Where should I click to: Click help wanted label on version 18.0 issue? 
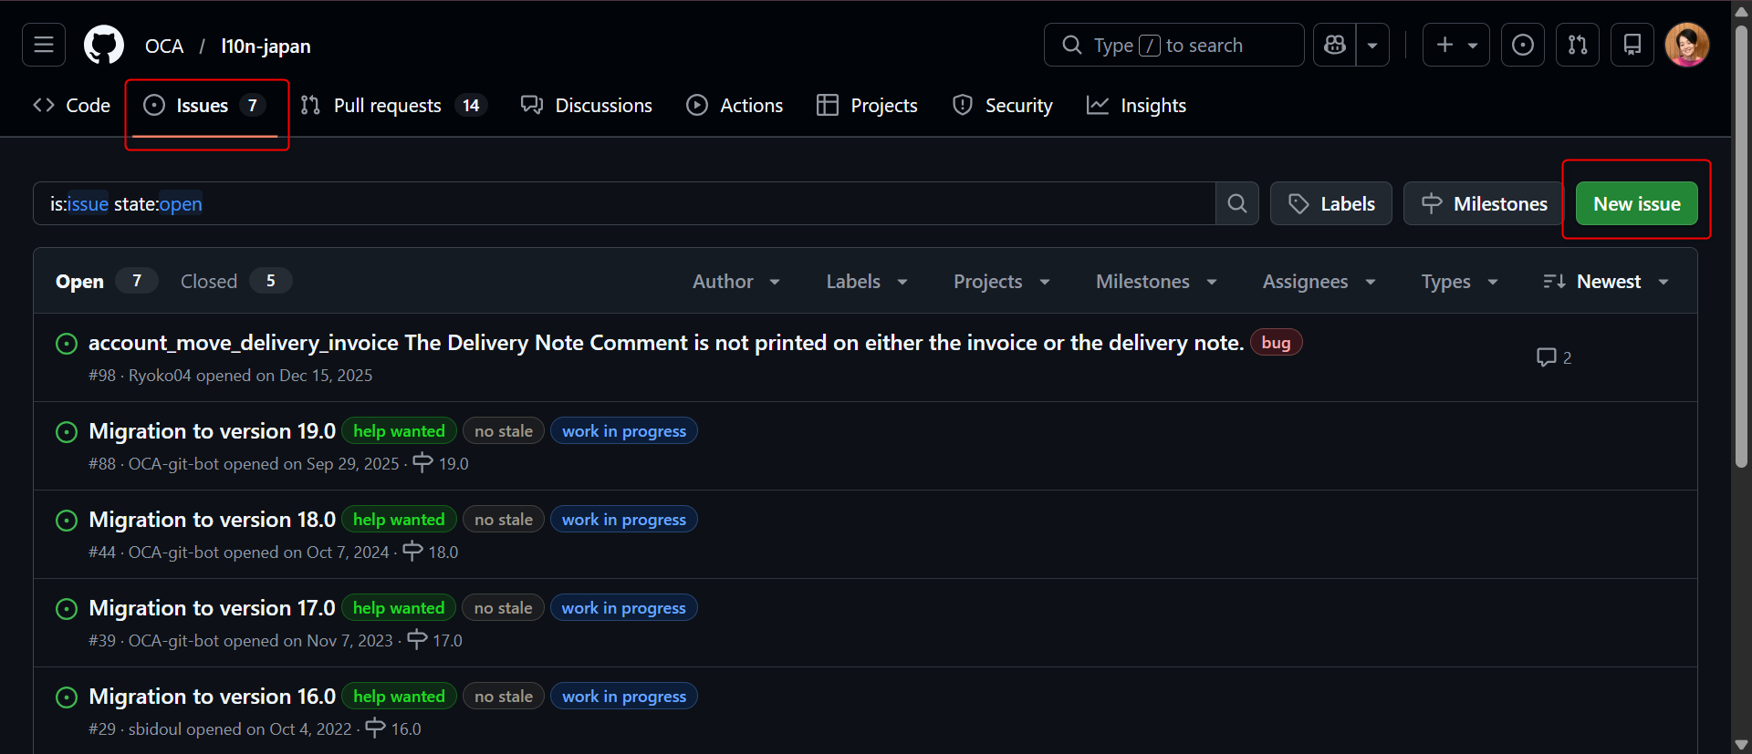coord(399,520)
